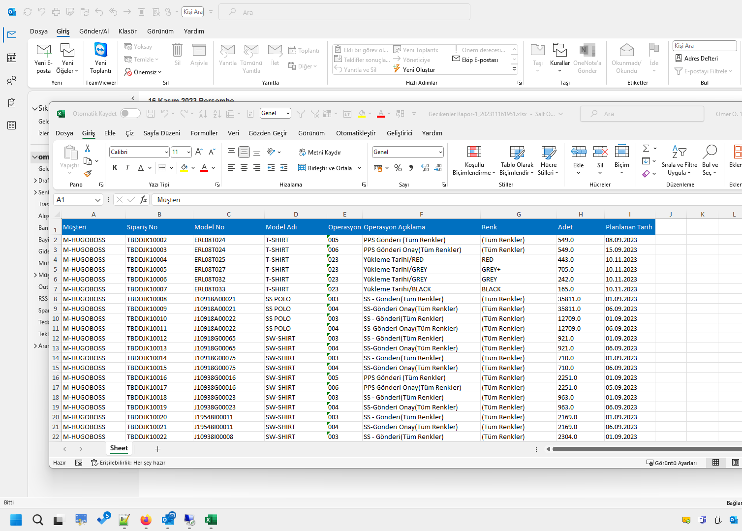Open Excel Gözden Geçir tab
This screenshot has width=742, height=531.
tap(268, 133)
